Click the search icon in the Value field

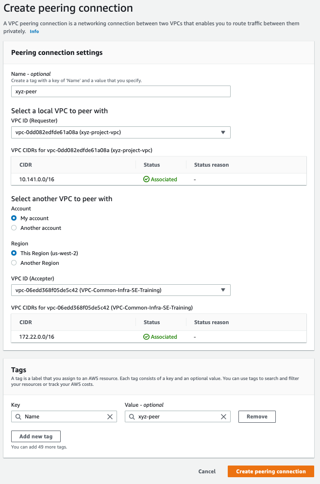[x=131, y=416]
